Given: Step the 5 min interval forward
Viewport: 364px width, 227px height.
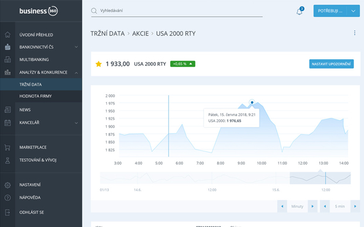Looking at the screenshot, I should coord(355,206).
